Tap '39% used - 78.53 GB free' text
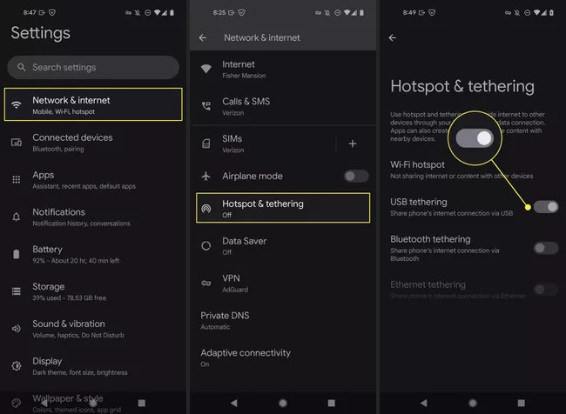This screenshot has height=414, width=566. pyautogui.click(x=70, y=297)
